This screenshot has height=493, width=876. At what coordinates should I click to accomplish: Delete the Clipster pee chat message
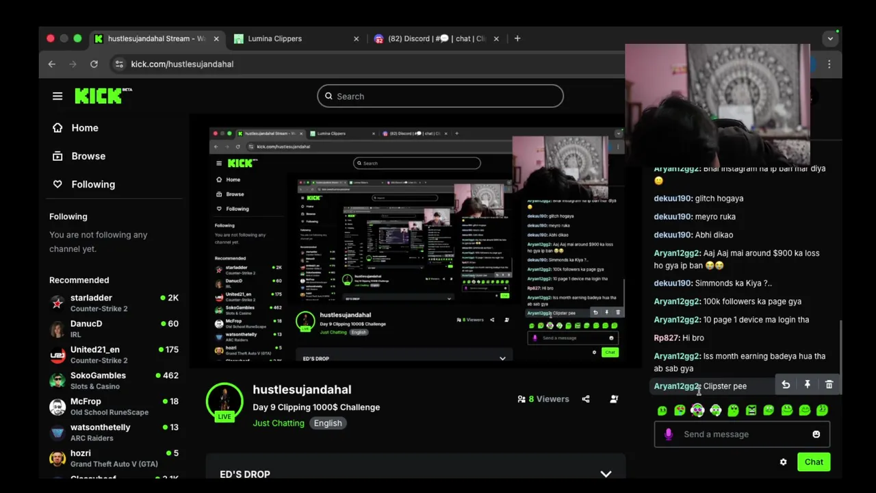tap(829, 385)
